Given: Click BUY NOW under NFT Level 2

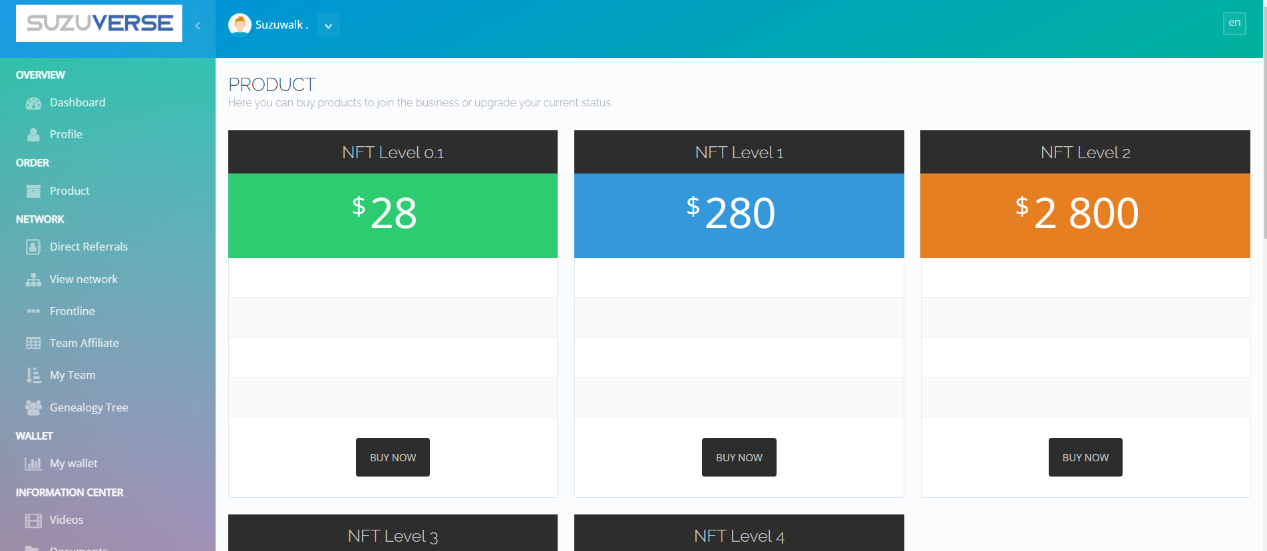Looking at the screenshot, I should click(1085, 457).
